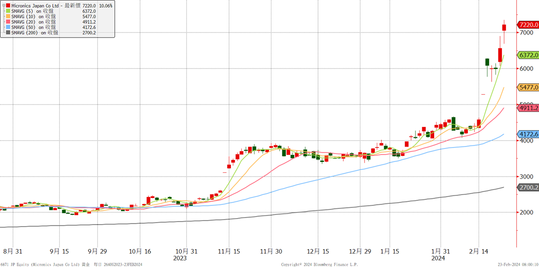Click the 6372.0 value in legend
The image size is (539, 267).
coord(89,11)
